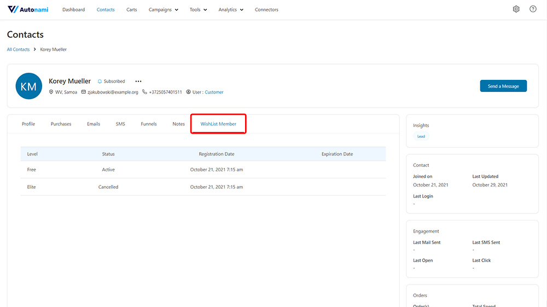Click the Last Updated October 29, 2021 value
The image size is (547, 307).
(490, 185)
